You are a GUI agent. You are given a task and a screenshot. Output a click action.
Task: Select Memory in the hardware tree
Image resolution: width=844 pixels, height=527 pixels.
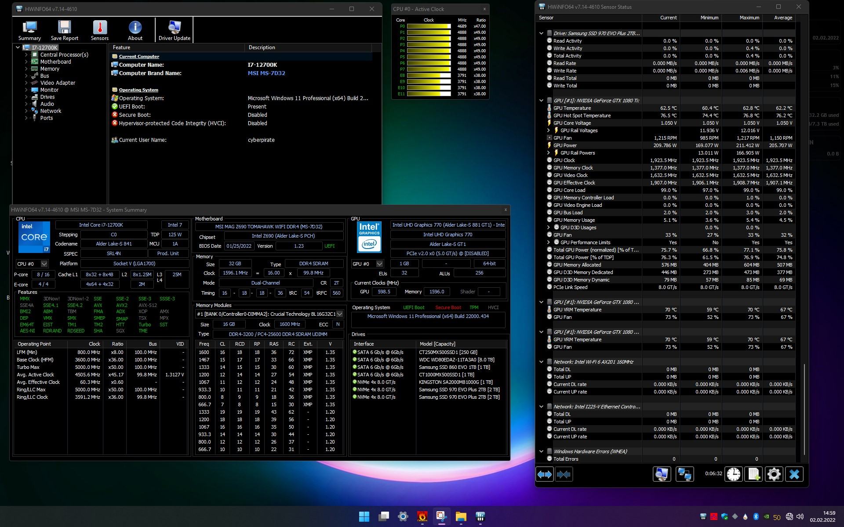(x=50, y=69)
